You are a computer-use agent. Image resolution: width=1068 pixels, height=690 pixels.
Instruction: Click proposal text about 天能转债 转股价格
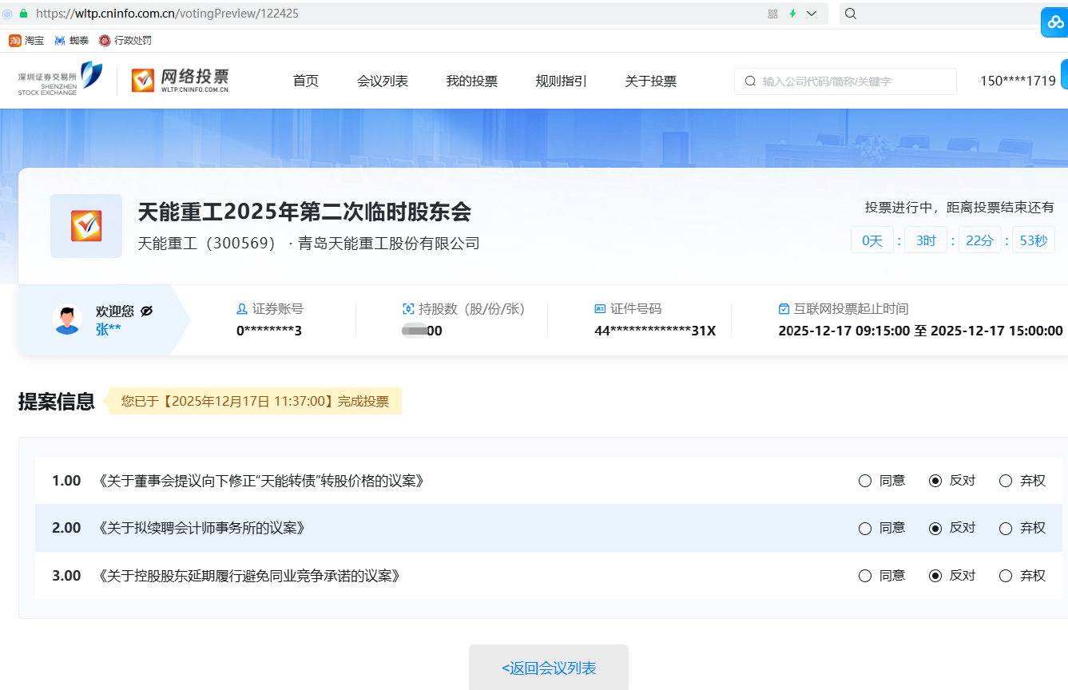pyautogui.click(x=260, y=481)
